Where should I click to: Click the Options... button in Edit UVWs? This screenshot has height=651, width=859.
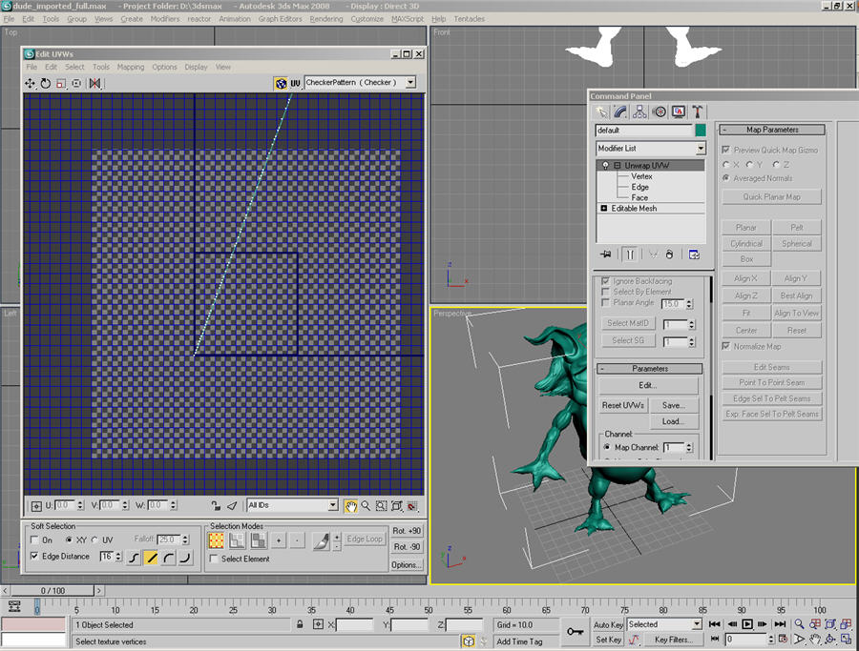[407, 564]
